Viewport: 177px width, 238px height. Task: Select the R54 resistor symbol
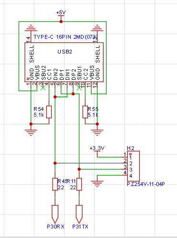coord(49,112)
